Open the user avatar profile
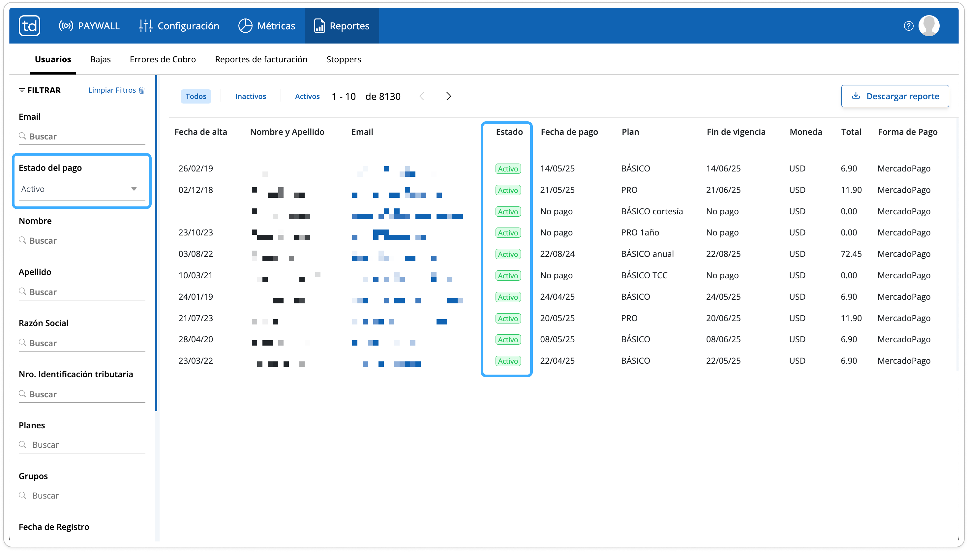968x552 pixels. tap(928, 26)
